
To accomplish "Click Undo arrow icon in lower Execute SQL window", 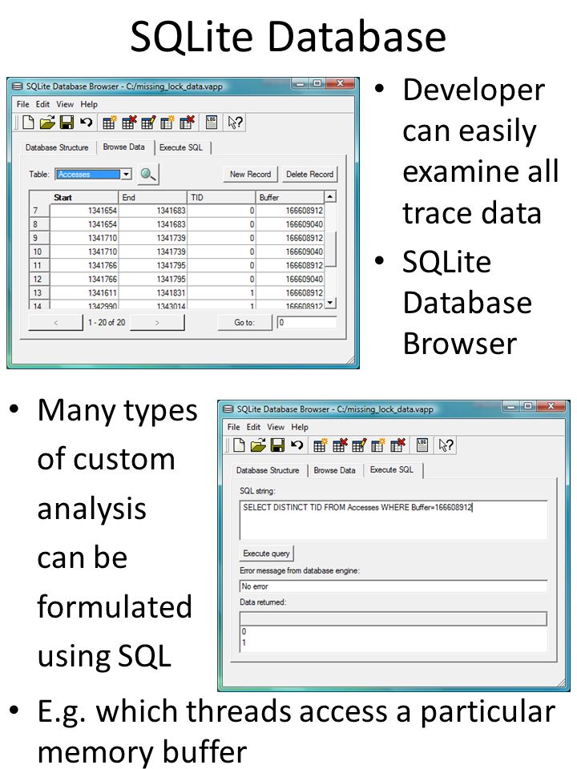I will coord(297,445).
